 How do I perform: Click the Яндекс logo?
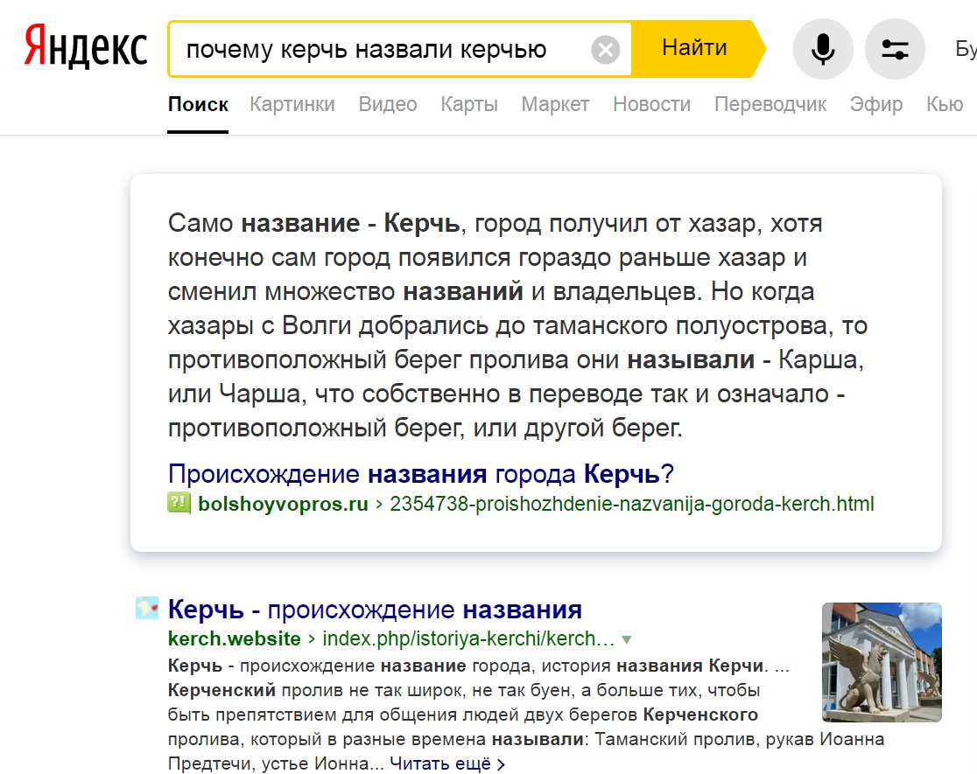[x=86, y=46]
